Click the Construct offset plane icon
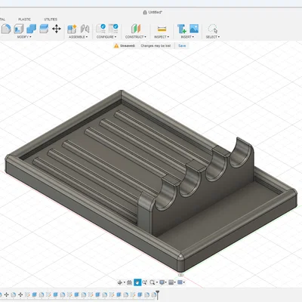This screenshot has width=302, height=302. point(136,29)
